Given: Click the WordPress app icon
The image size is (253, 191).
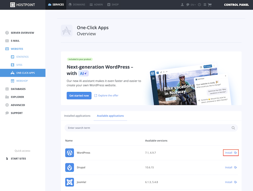Looking at the screenshot, I should [x=70, y=153].
